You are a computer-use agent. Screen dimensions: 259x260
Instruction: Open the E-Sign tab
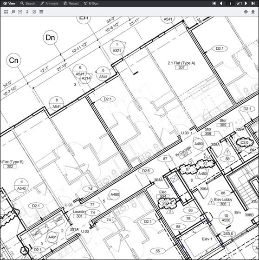coord(91,3)
